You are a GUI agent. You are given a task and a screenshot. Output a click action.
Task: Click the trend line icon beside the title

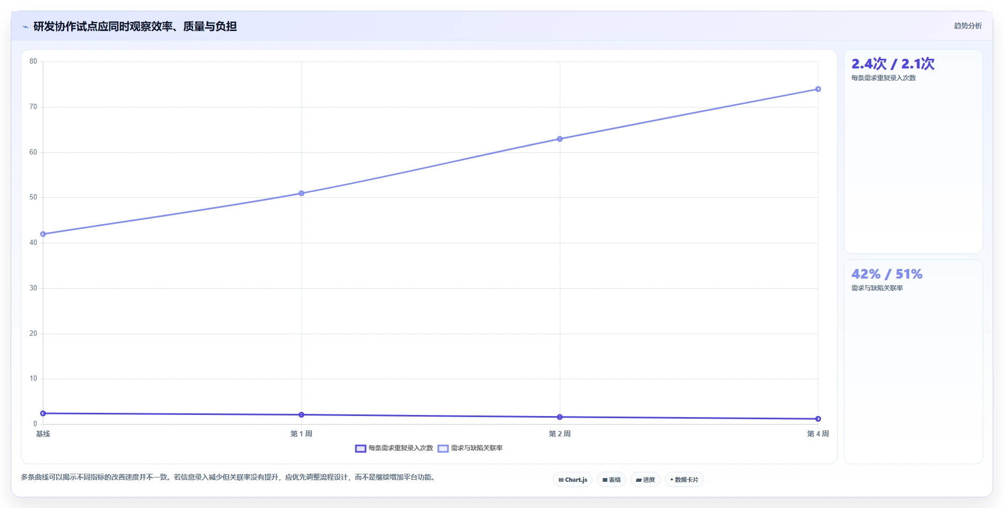coord(25,27)
